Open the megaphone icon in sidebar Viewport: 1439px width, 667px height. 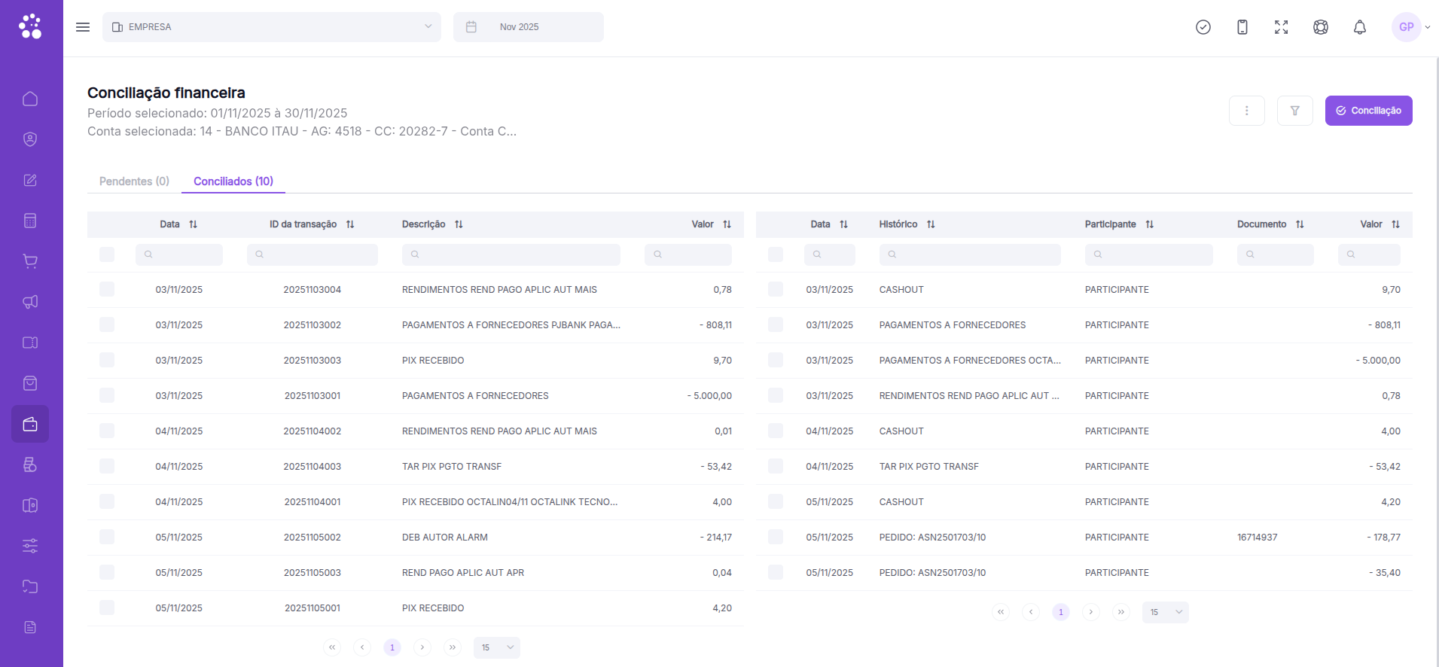tap(30, 302)
